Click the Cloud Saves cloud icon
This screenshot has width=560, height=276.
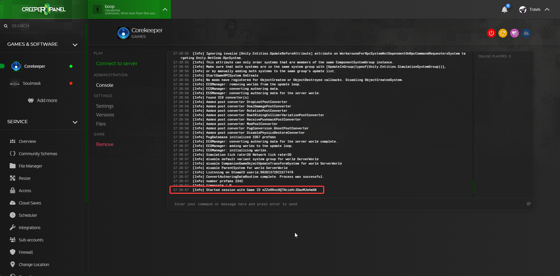click(13, 203)
